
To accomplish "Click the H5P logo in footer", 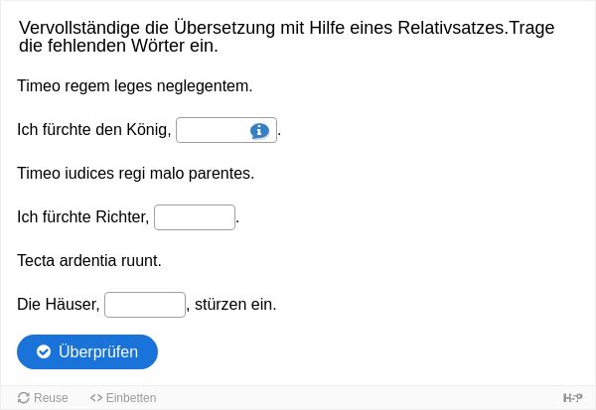I will 572,398.
